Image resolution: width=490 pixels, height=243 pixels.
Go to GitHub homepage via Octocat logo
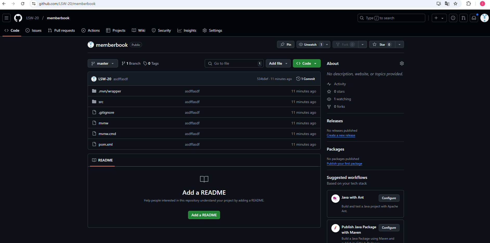[18, 18]
